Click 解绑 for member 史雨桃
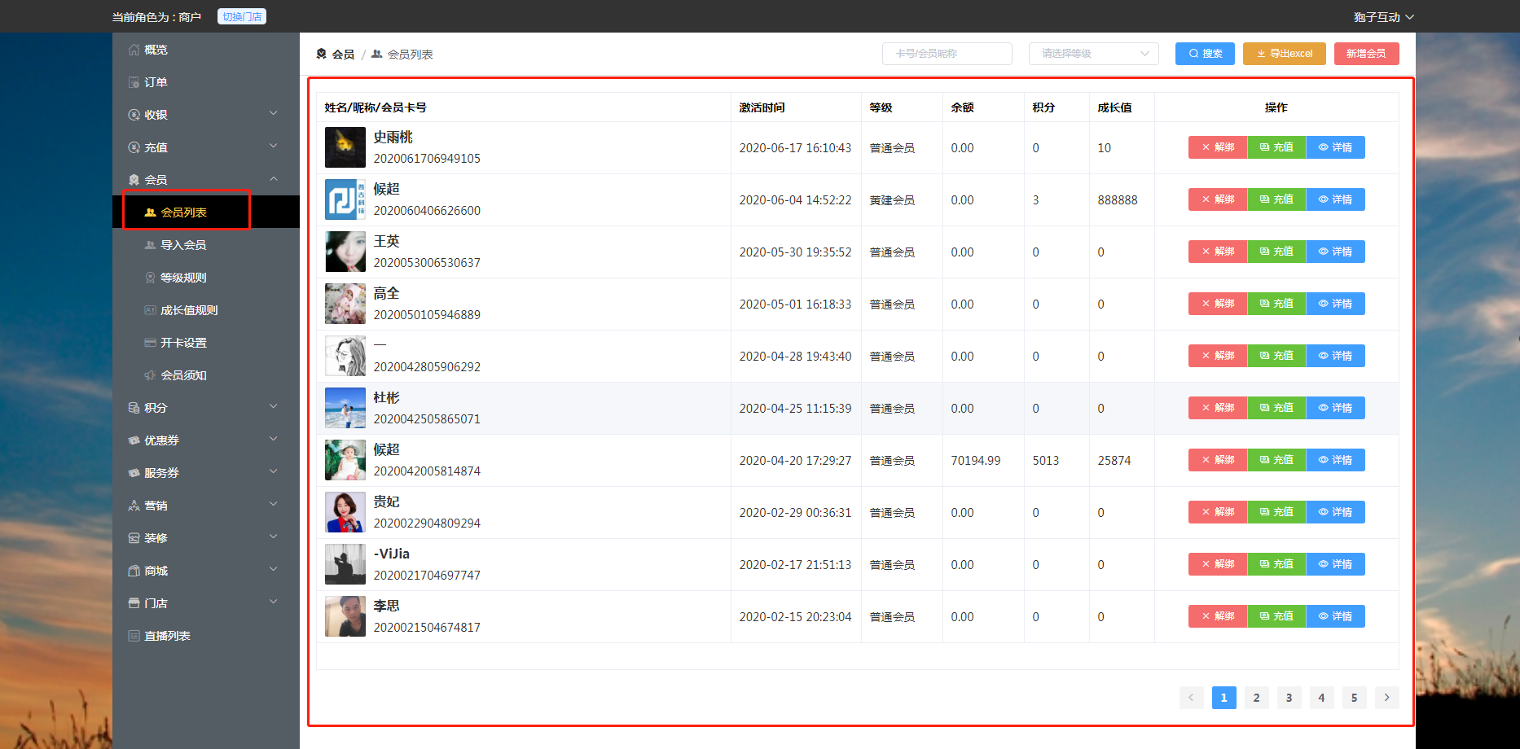This screenshot has height=749, width=1520. click(1218, 147)
